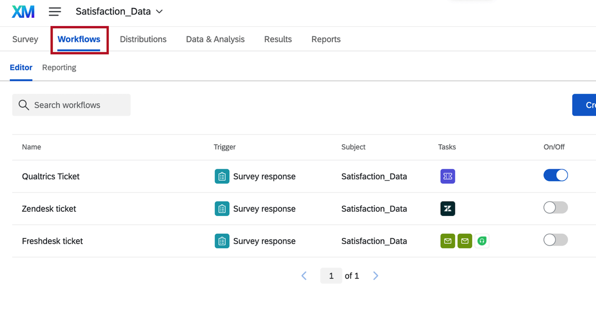The image size is (596, 335).
Task: Click the Qualtrics Ticket task icon
Action: pos(447,176)
